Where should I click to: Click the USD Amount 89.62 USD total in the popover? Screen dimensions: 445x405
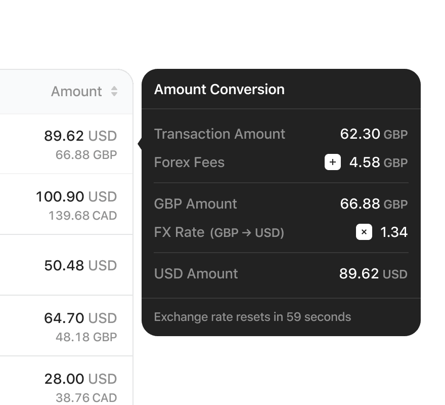pos(373,274)
